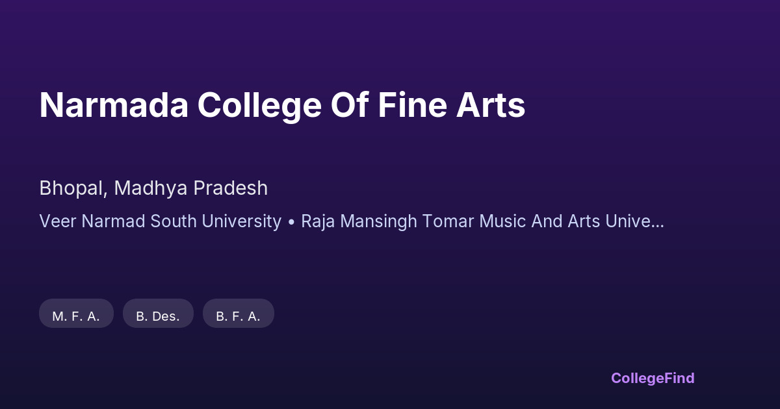This screenshot has height=409, width=780.
Task: Select the B. Des. course tag
Action: tap(158, 316)
